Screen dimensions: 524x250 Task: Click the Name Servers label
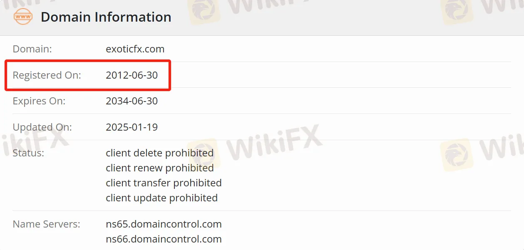46,224
